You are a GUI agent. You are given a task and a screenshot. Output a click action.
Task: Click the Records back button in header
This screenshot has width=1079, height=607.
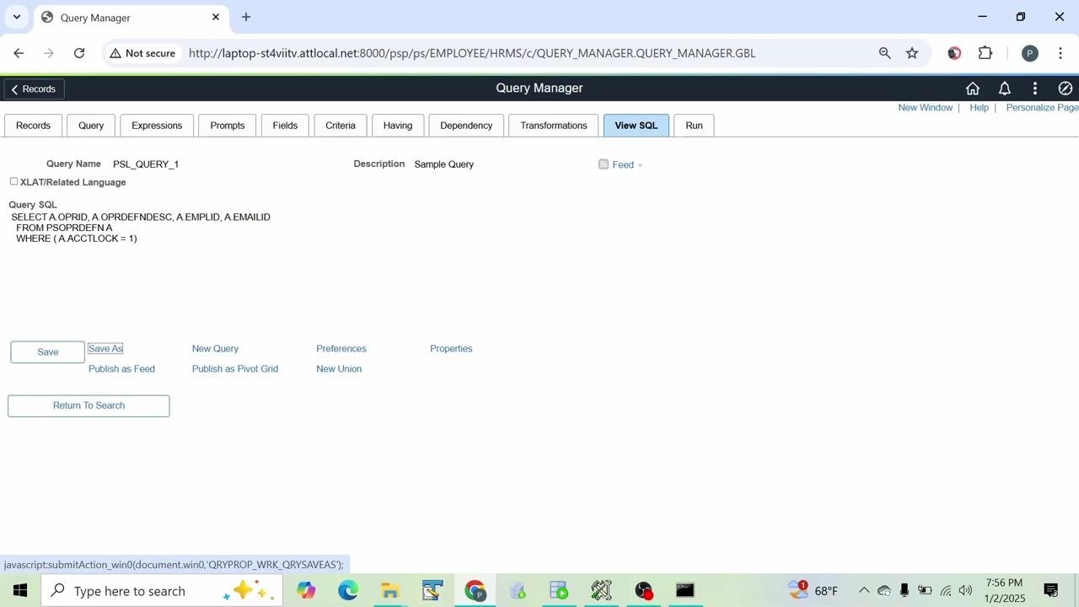tap(34, 89)
